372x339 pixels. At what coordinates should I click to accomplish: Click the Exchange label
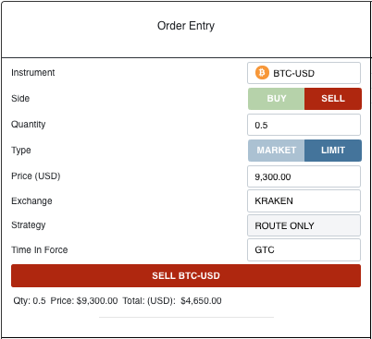pos(31,200)
